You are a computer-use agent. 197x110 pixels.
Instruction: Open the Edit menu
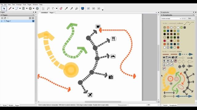click(5, 5)
